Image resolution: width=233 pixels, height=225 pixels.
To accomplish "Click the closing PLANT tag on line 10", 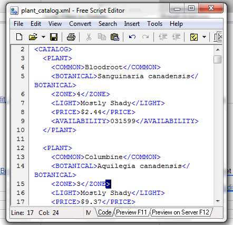I will (x=60, y=130).
